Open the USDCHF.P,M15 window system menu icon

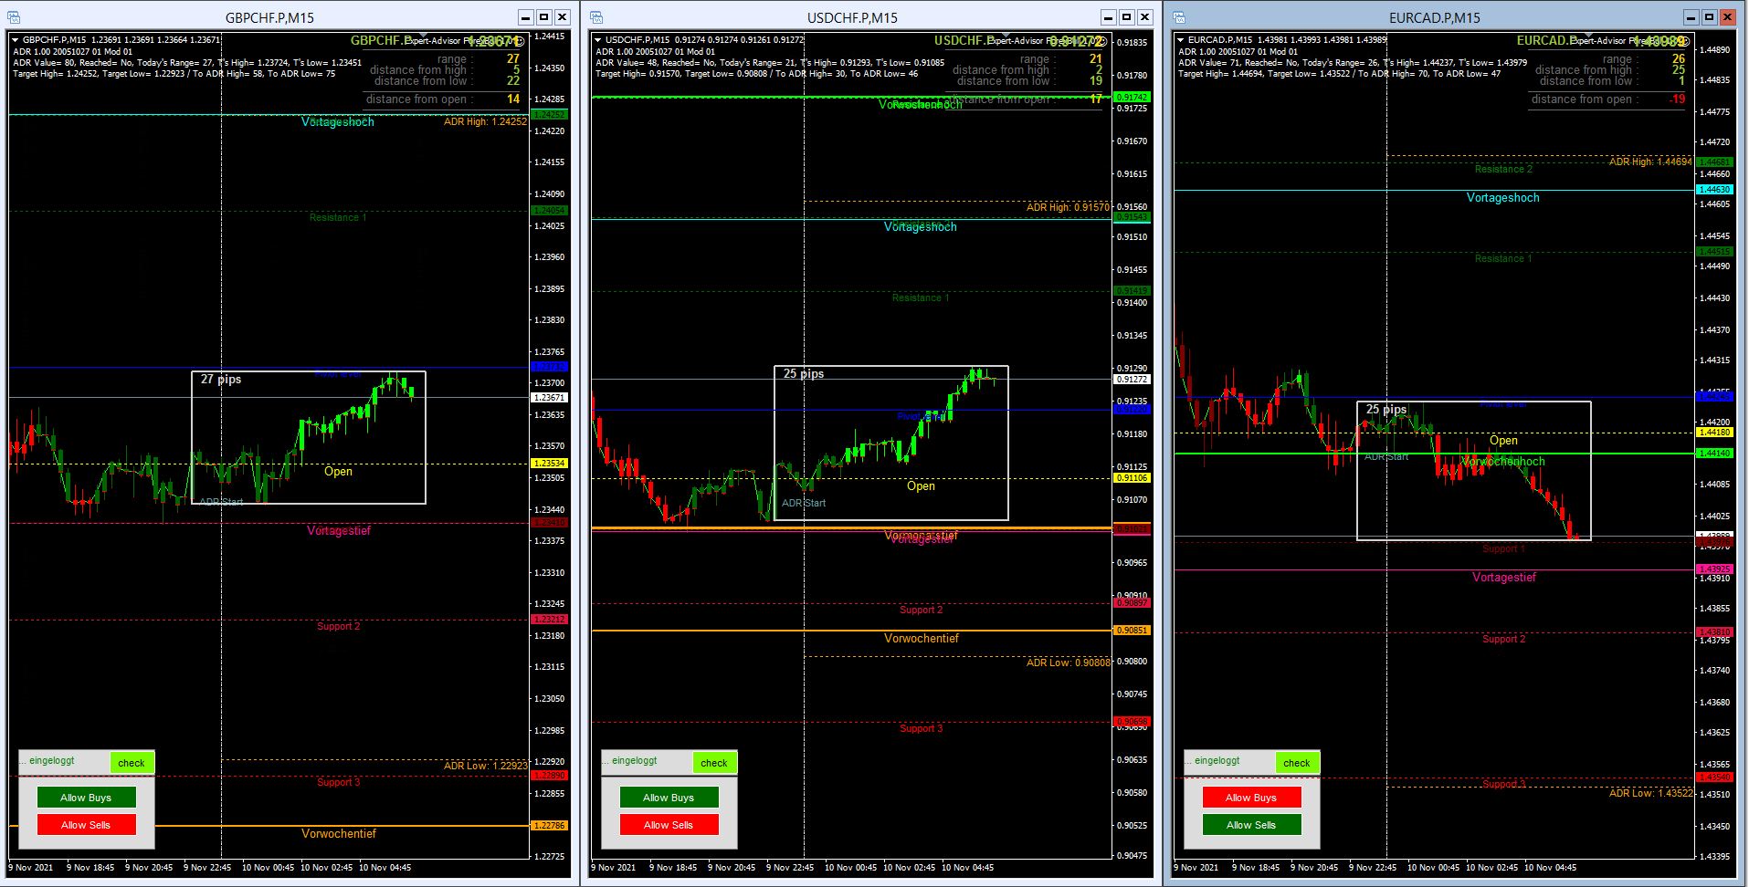[596, 17]
